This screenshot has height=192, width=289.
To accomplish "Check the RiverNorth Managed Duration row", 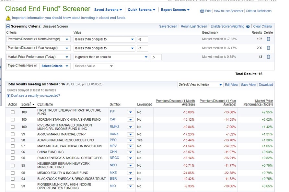I will [13, 127].
